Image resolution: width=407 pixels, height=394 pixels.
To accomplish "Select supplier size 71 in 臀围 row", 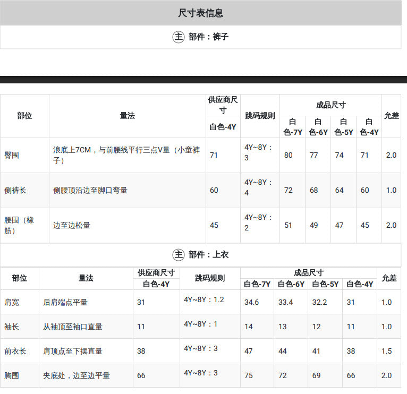I will [x=214, y=155].
